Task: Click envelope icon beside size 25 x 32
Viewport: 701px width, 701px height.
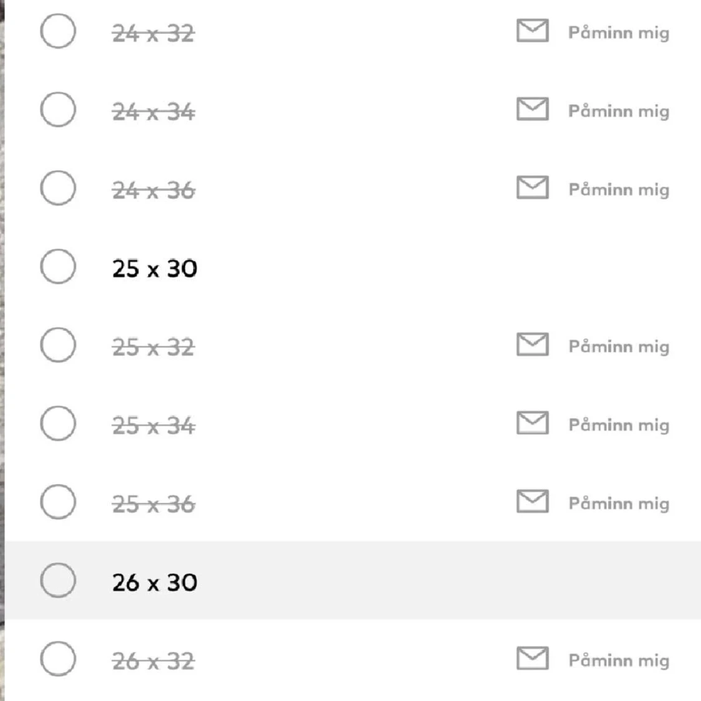Action: 532,345
